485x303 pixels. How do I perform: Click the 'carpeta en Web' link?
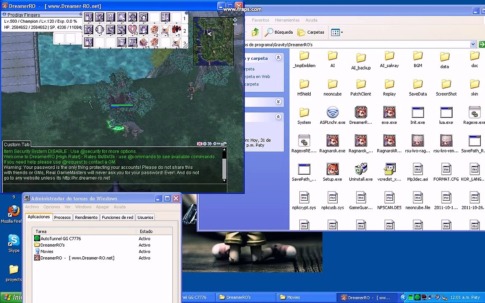click(257, 76)
